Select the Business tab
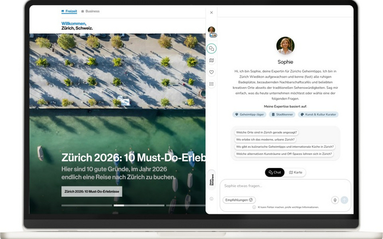383x239 pixels. [91, 11]
